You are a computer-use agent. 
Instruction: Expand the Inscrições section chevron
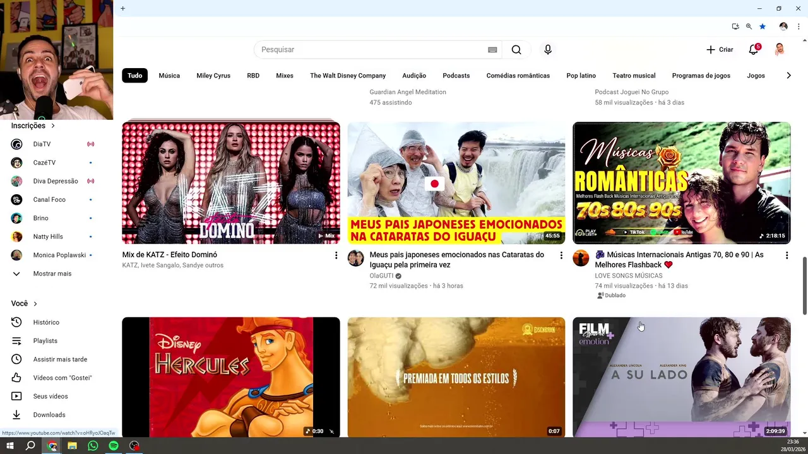click(53, 126)
